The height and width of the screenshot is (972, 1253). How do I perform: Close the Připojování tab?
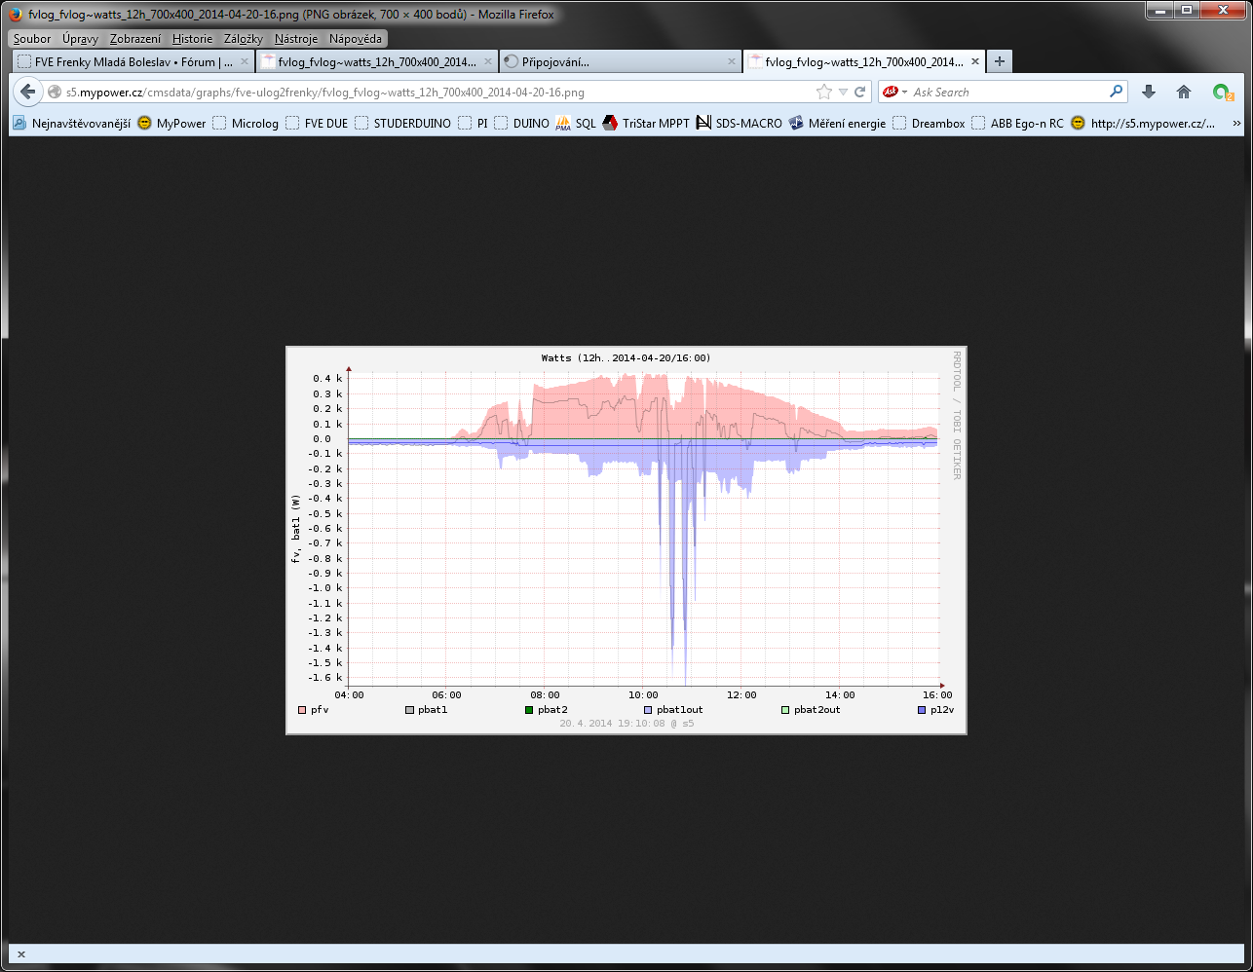coord(732,61)
